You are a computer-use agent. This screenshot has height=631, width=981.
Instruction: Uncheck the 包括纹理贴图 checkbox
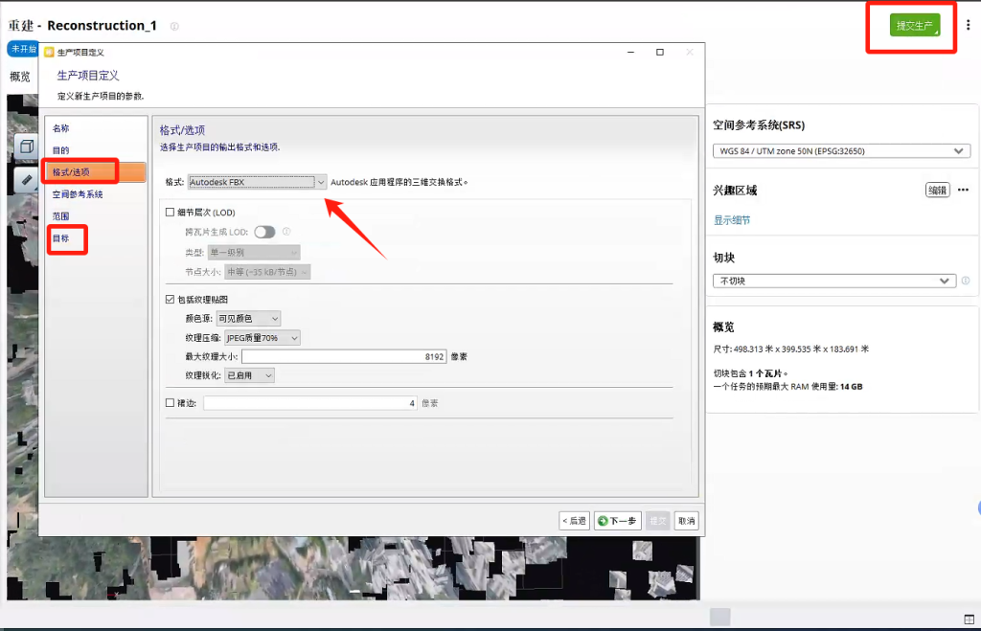(171, 300)
